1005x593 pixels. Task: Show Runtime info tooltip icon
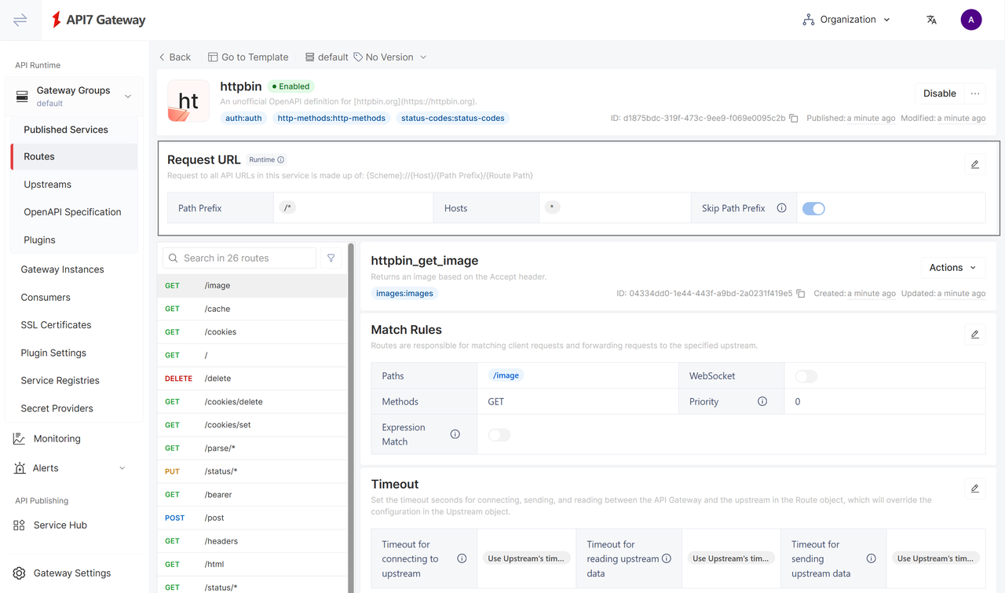(x=281, y=159)
